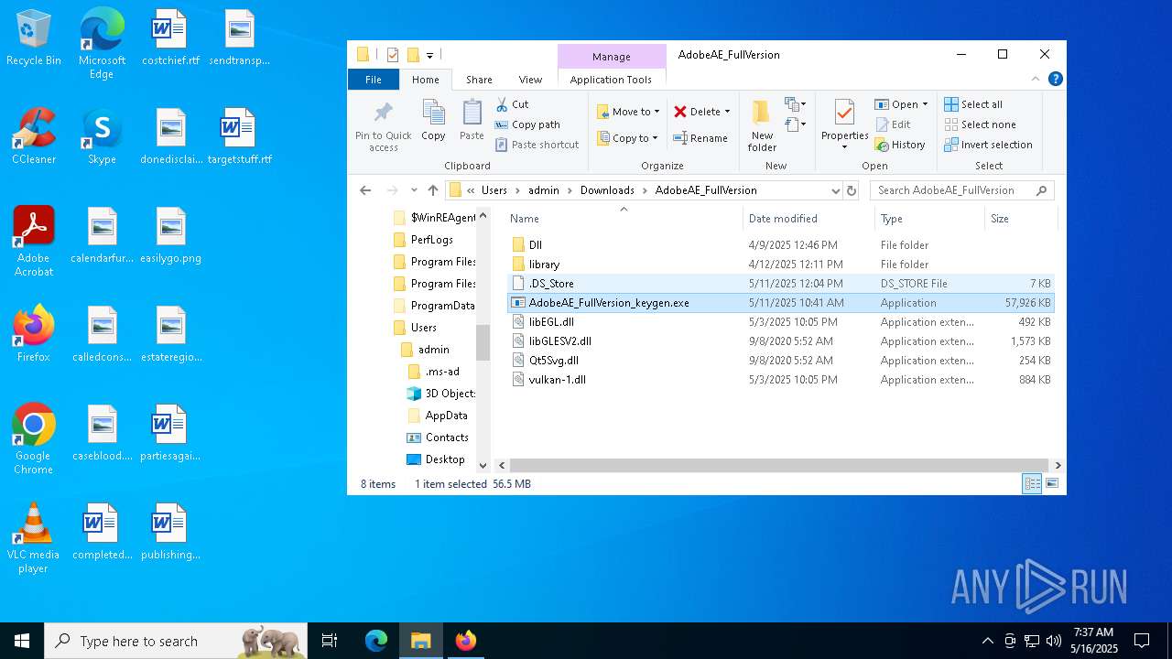Sort by Name column header

624,219
